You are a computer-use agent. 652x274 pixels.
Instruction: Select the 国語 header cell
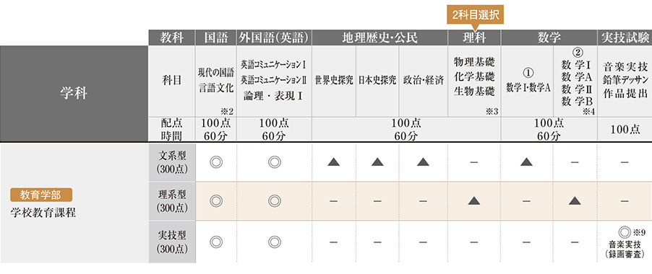(216, 37)
